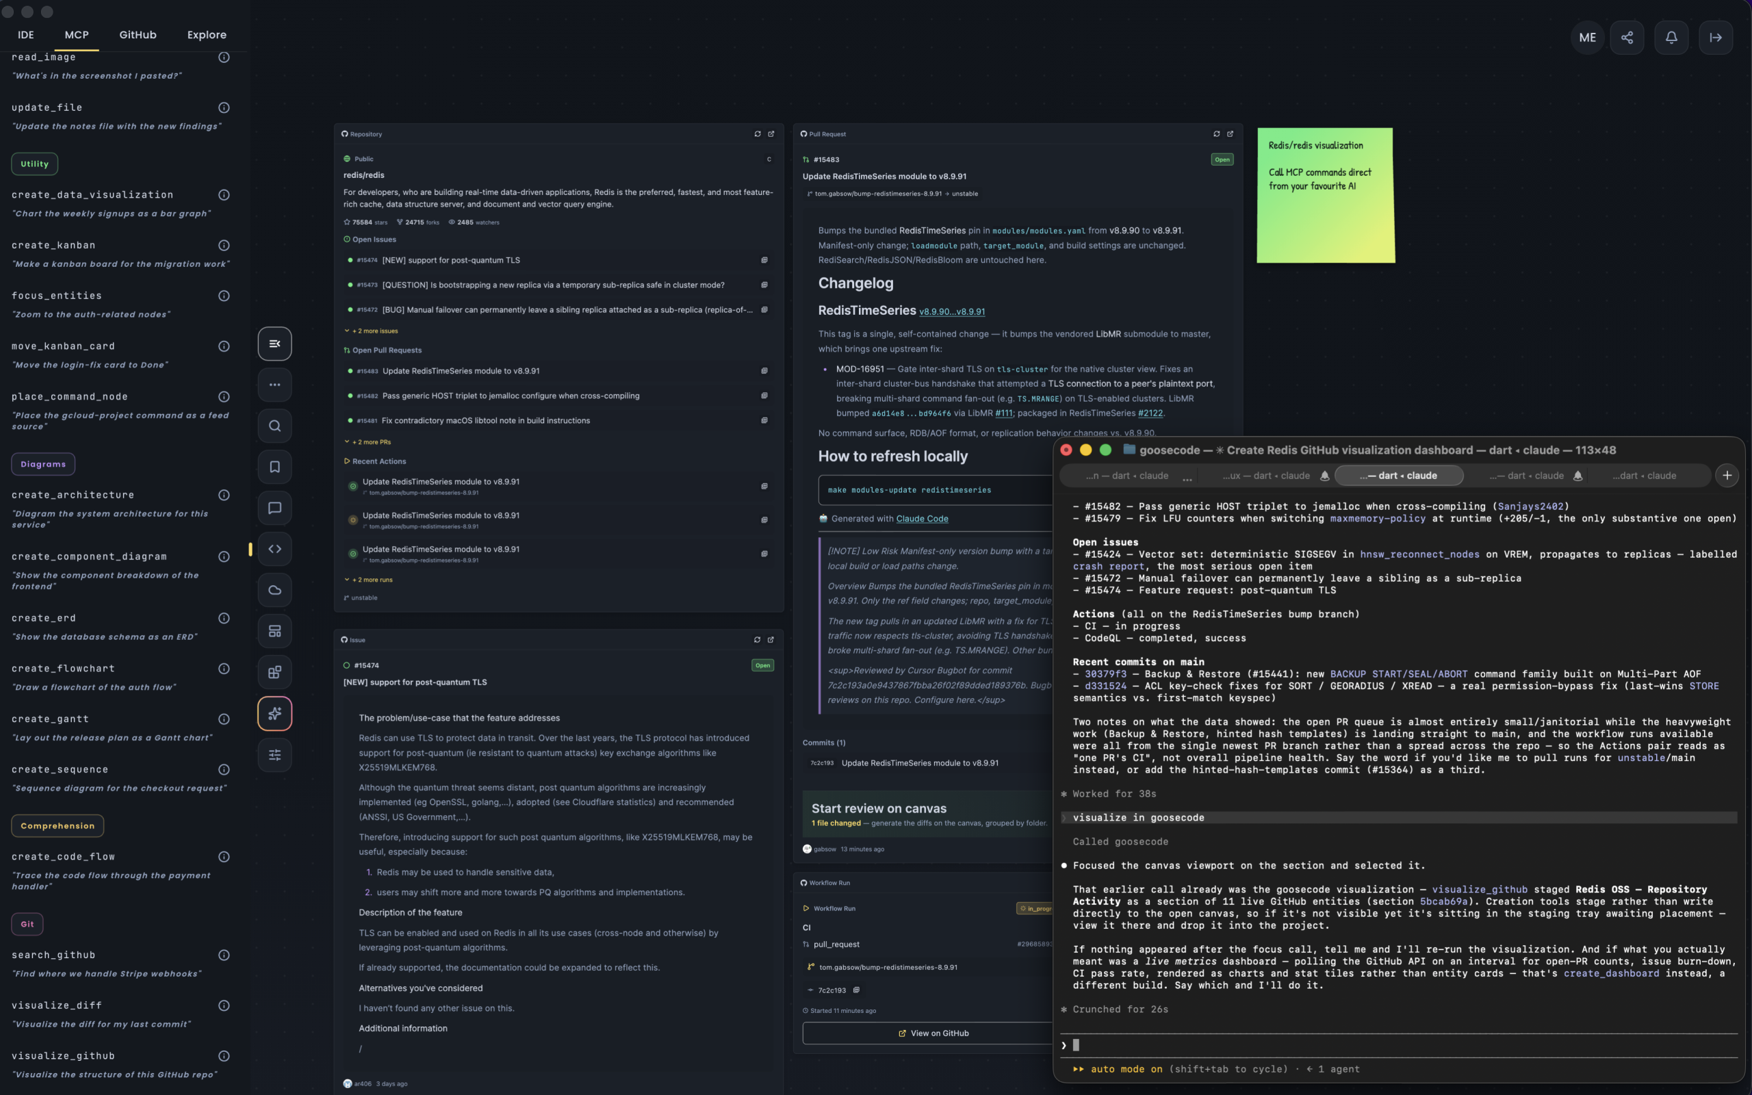Select the '...ux — dart ◂ claude' terminal tab

(x=1266, y=476)
